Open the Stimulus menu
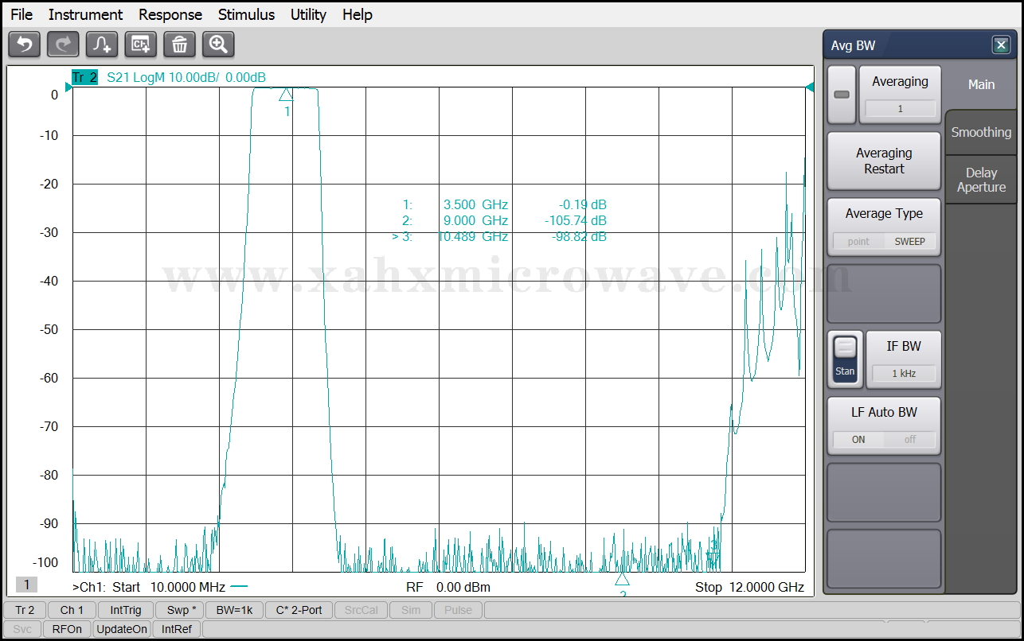The width and height of the screenshot is (1024, 641). pyautogui.click(x=247, y=14)
